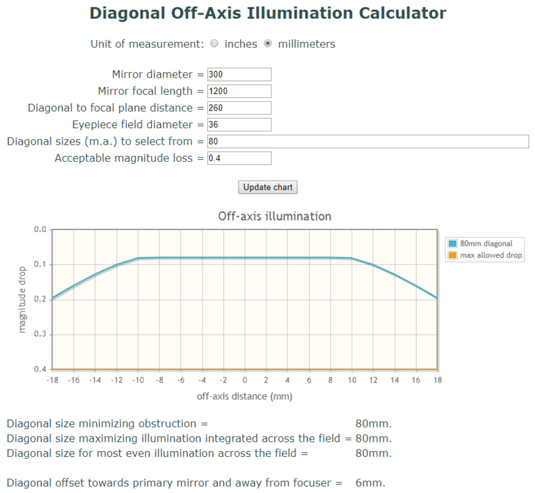The image size is (535, 493).
Task: Select the Diagonal sizes to select from field
Action: 367,141
